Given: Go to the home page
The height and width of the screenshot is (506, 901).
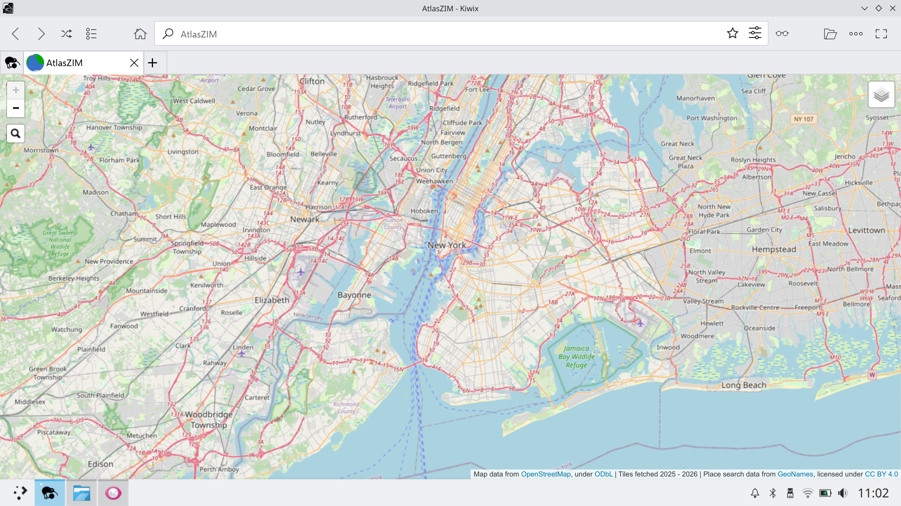Looking at the screenshot, I should pos(140,34).
